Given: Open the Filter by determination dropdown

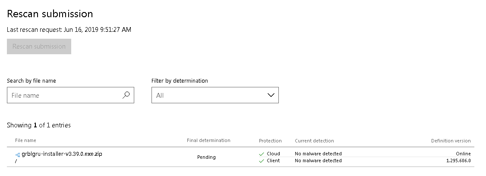Looking at the screenshot, I should click(x=215, y=95).
